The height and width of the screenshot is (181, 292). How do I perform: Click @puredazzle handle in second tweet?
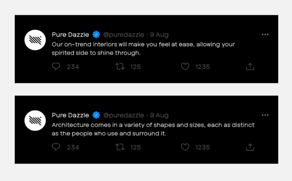tap(123, 115)
